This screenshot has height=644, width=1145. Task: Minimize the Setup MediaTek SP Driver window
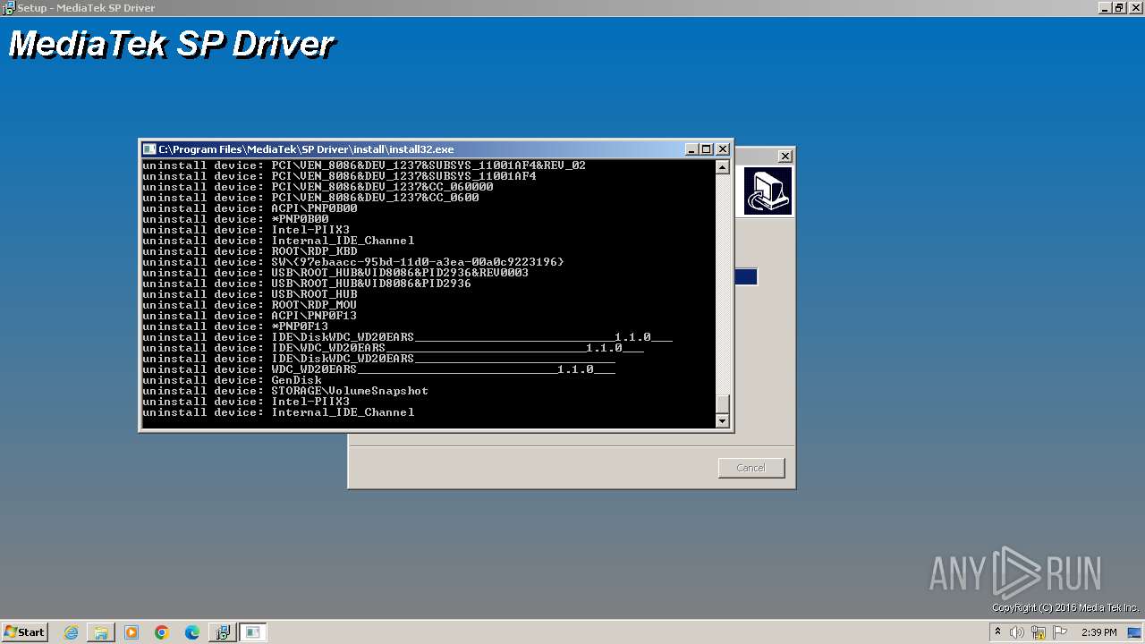[1105, 7]
